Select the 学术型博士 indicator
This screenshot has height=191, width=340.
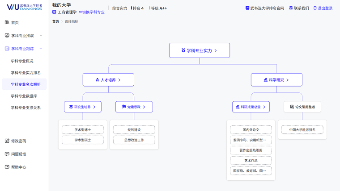(x=83, y=129)
